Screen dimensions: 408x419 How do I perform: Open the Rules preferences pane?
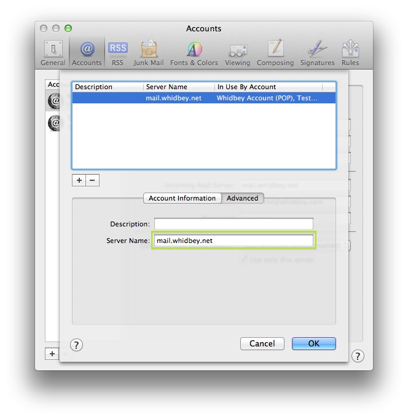tap(350, 53)
